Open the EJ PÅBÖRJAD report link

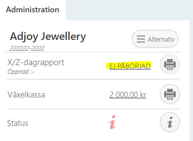130,66
